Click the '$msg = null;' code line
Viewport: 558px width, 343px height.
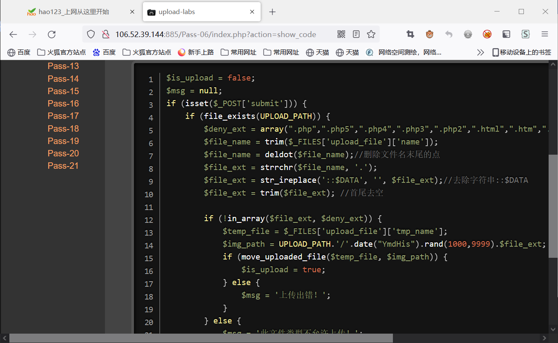(x=194, y=91)
